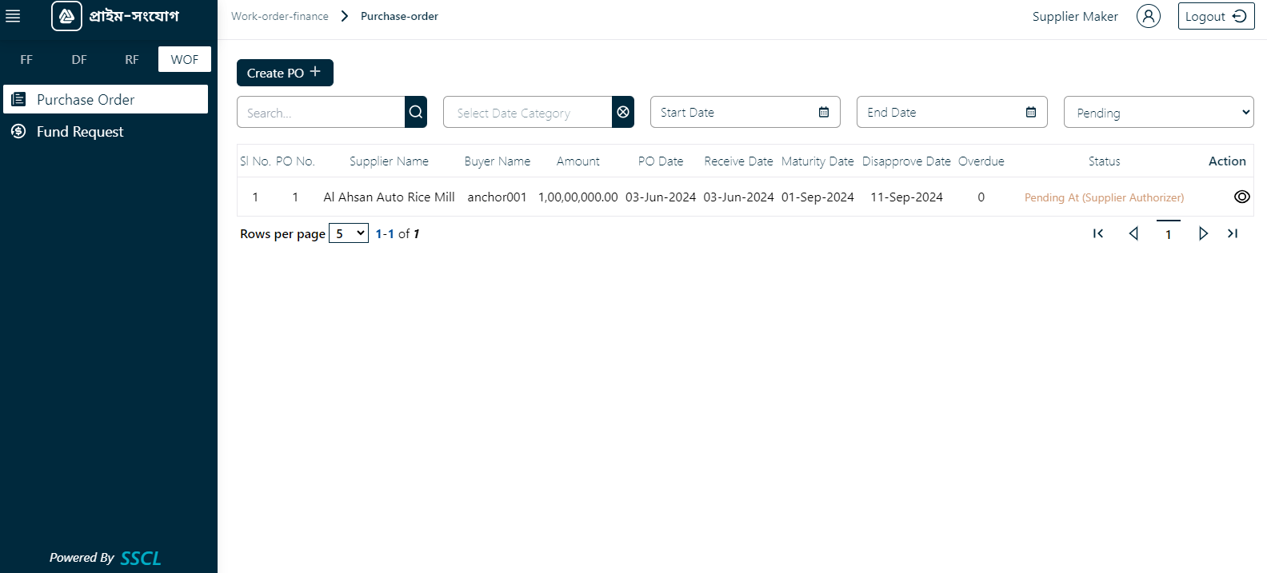
Task: Go to next page arrow
Action: [x=1203, y=233]
